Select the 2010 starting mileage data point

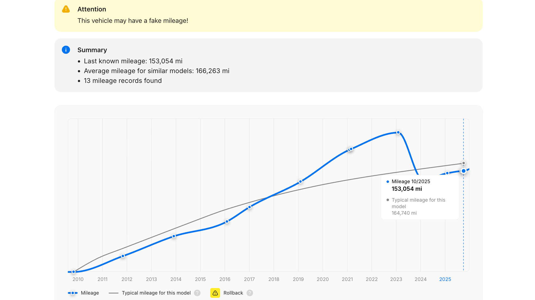tap(74, 272)
